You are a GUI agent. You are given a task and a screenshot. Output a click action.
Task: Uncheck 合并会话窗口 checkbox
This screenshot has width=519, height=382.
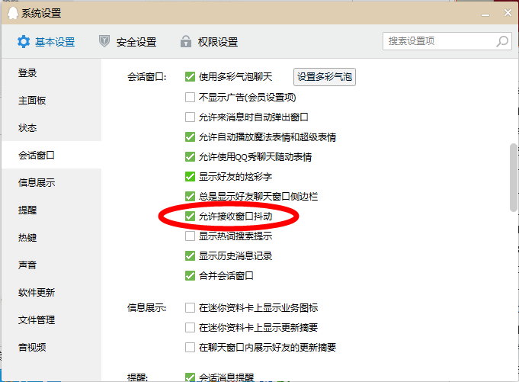pos(190,276)
